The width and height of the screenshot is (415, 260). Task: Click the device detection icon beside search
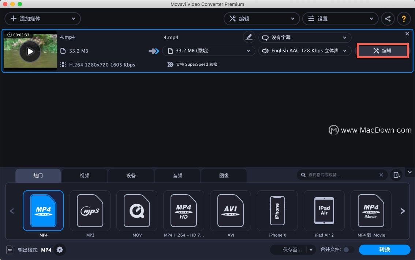(396, 175)
